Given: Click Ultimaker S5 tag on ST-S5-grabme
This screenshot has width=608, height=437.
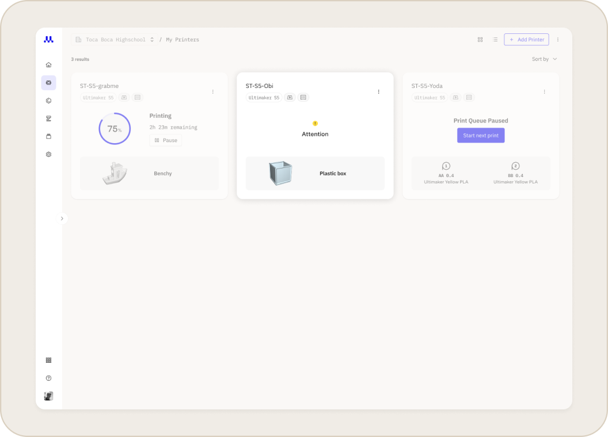Looking at the screenshot, I should tap(98, 98).
